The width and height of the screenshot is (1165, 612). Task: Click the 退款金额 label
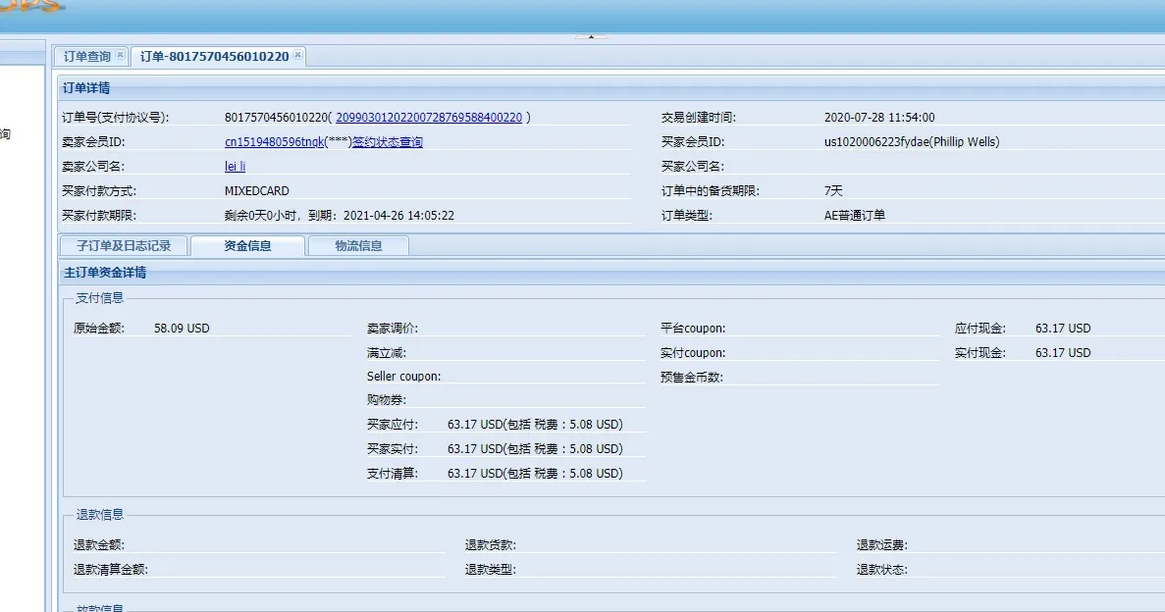point(99,545)
